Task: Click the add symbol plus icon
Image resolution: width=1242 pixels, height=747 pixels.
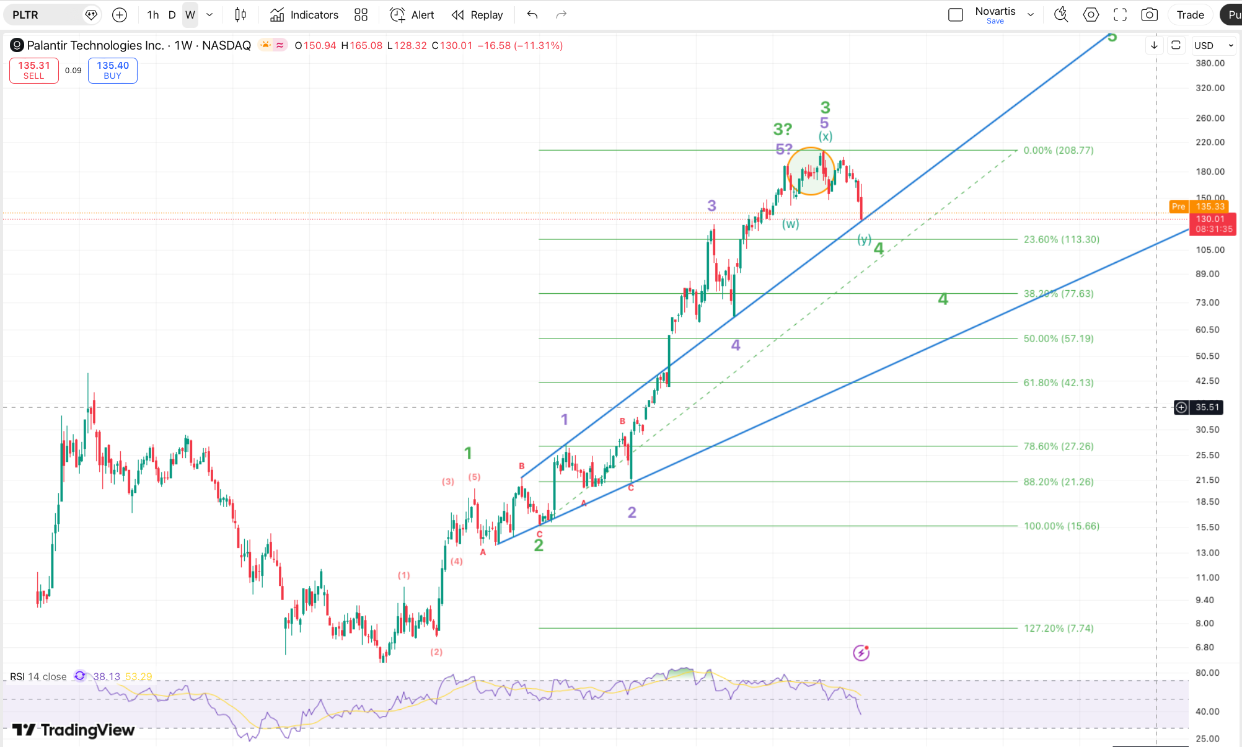Action: 120,15
